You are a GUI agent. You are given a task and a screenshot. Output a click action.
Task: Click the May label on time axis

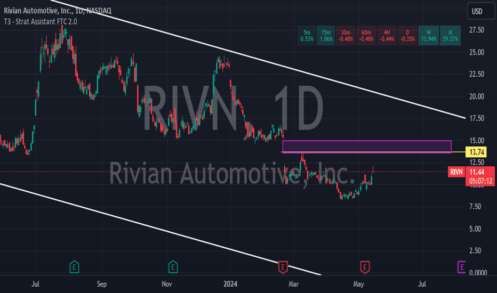[x=358, y=284]
